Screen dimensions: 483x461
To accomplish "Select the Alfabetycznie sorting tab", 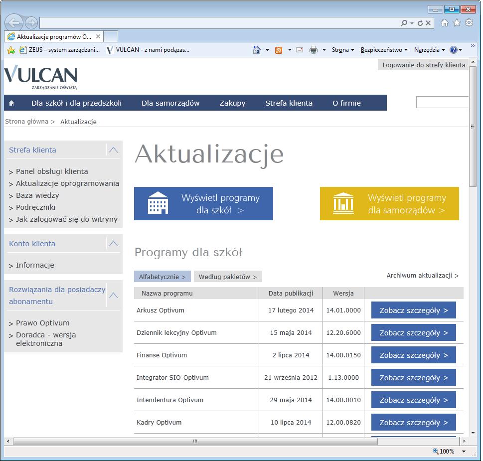I will click(162, 277).
